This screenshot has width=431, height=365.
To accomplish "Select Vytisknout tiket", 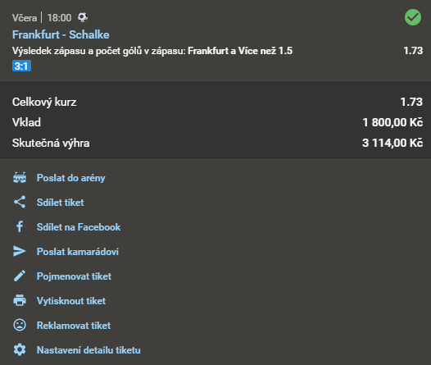I will 71,301.
